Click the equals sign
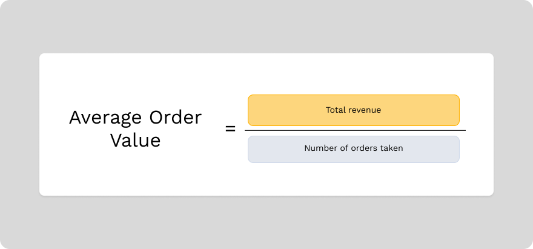Screen dimensions: 533x249 tap(230, 129)
